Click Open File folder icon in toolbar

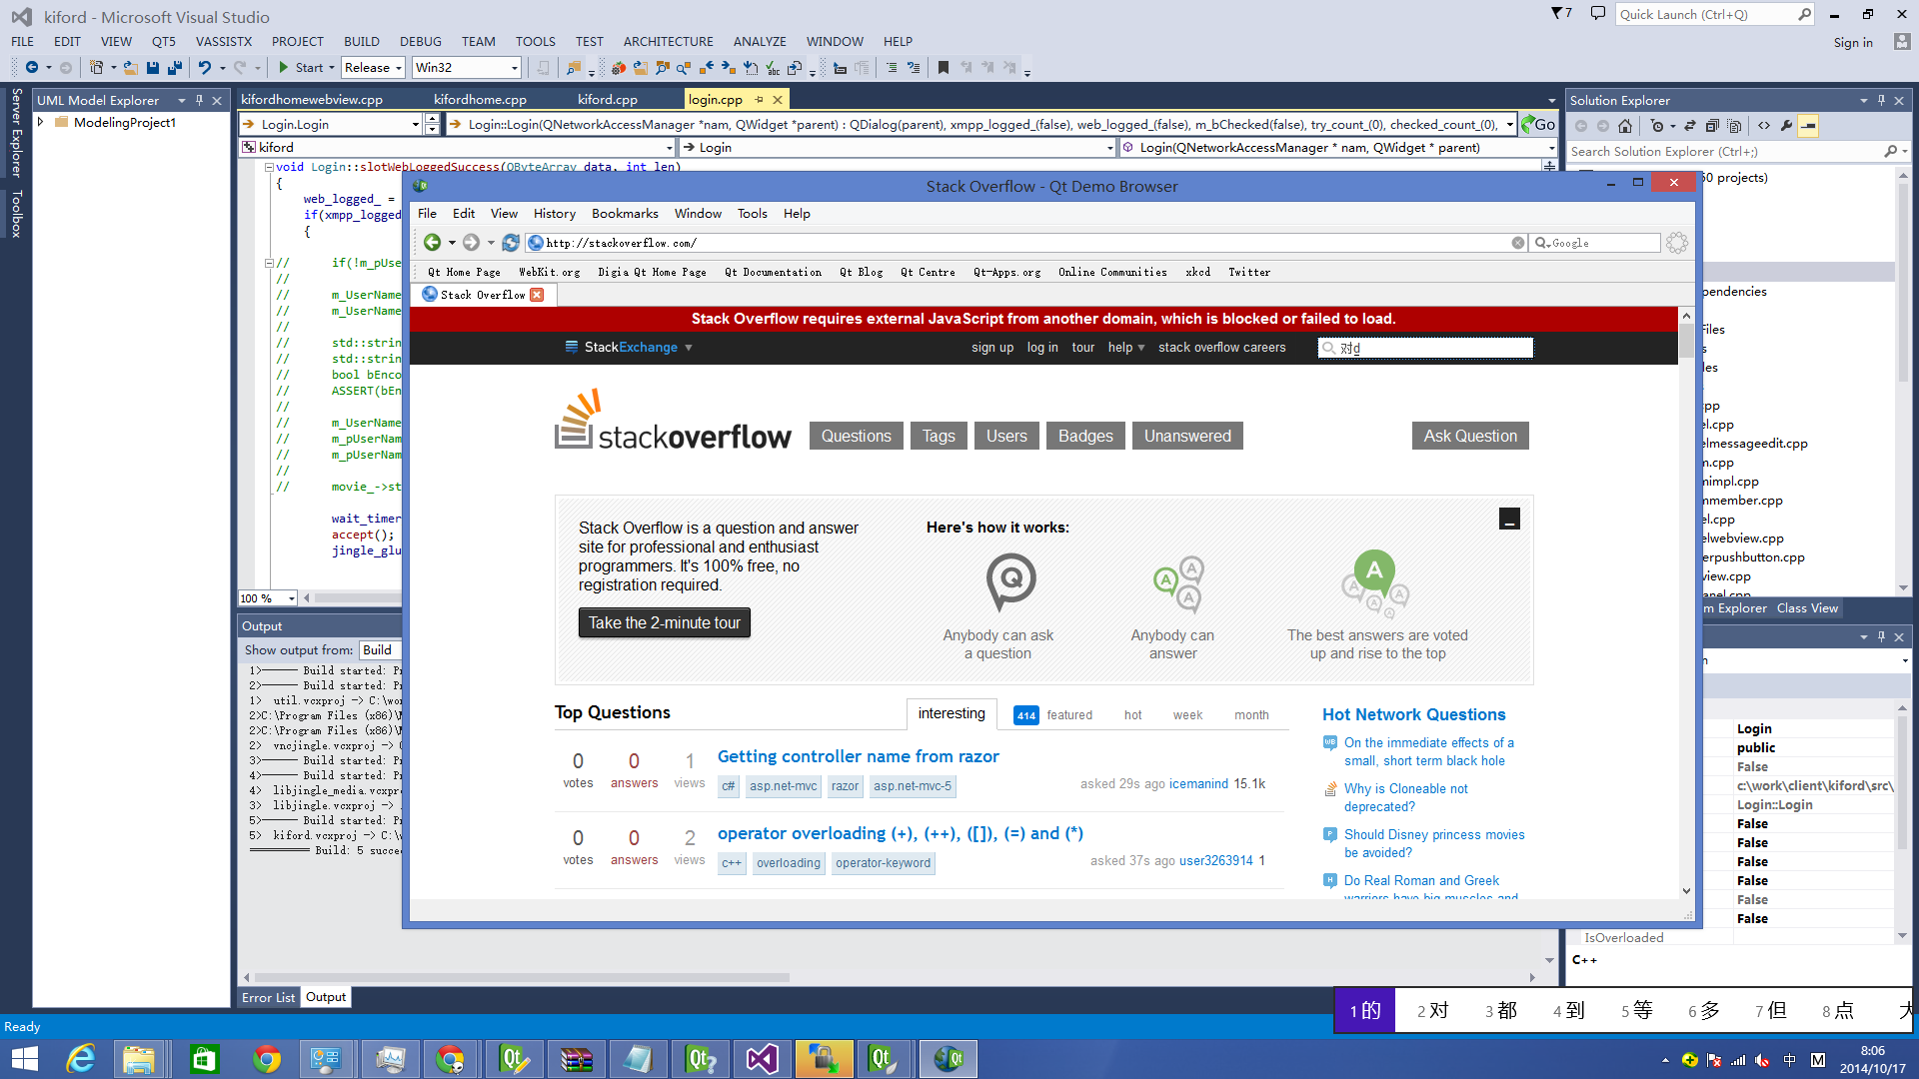point(131,68)
